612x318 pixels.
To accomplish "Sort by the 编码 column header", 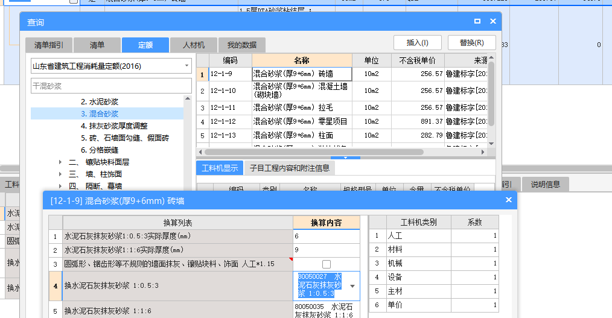I will click(x=231, y=60).
